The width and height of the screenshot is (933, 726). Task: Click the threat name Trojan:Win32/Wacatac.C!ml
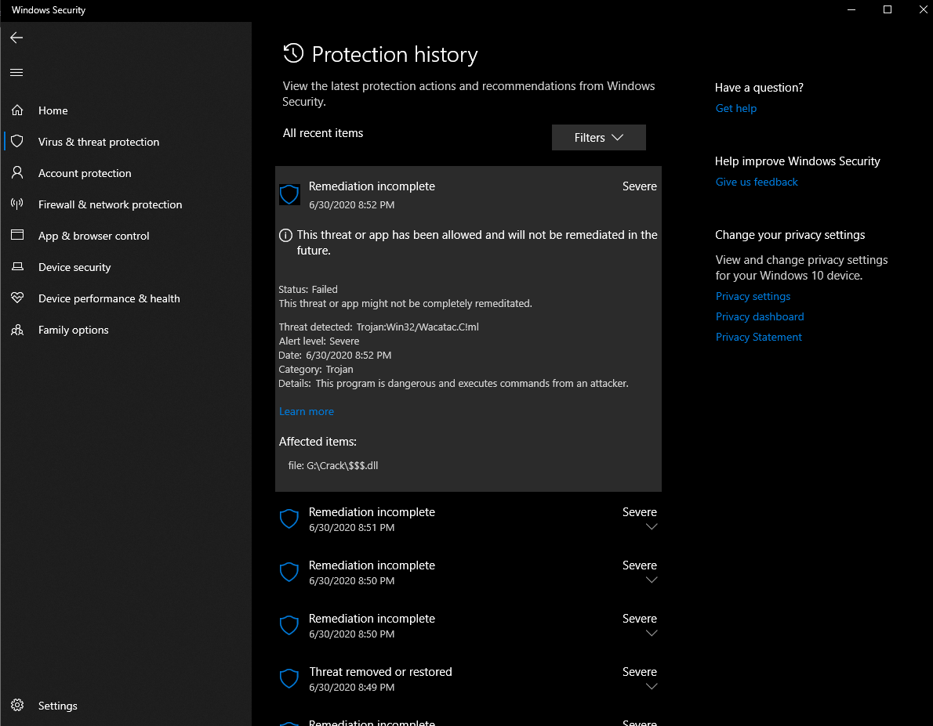[417, 327]
